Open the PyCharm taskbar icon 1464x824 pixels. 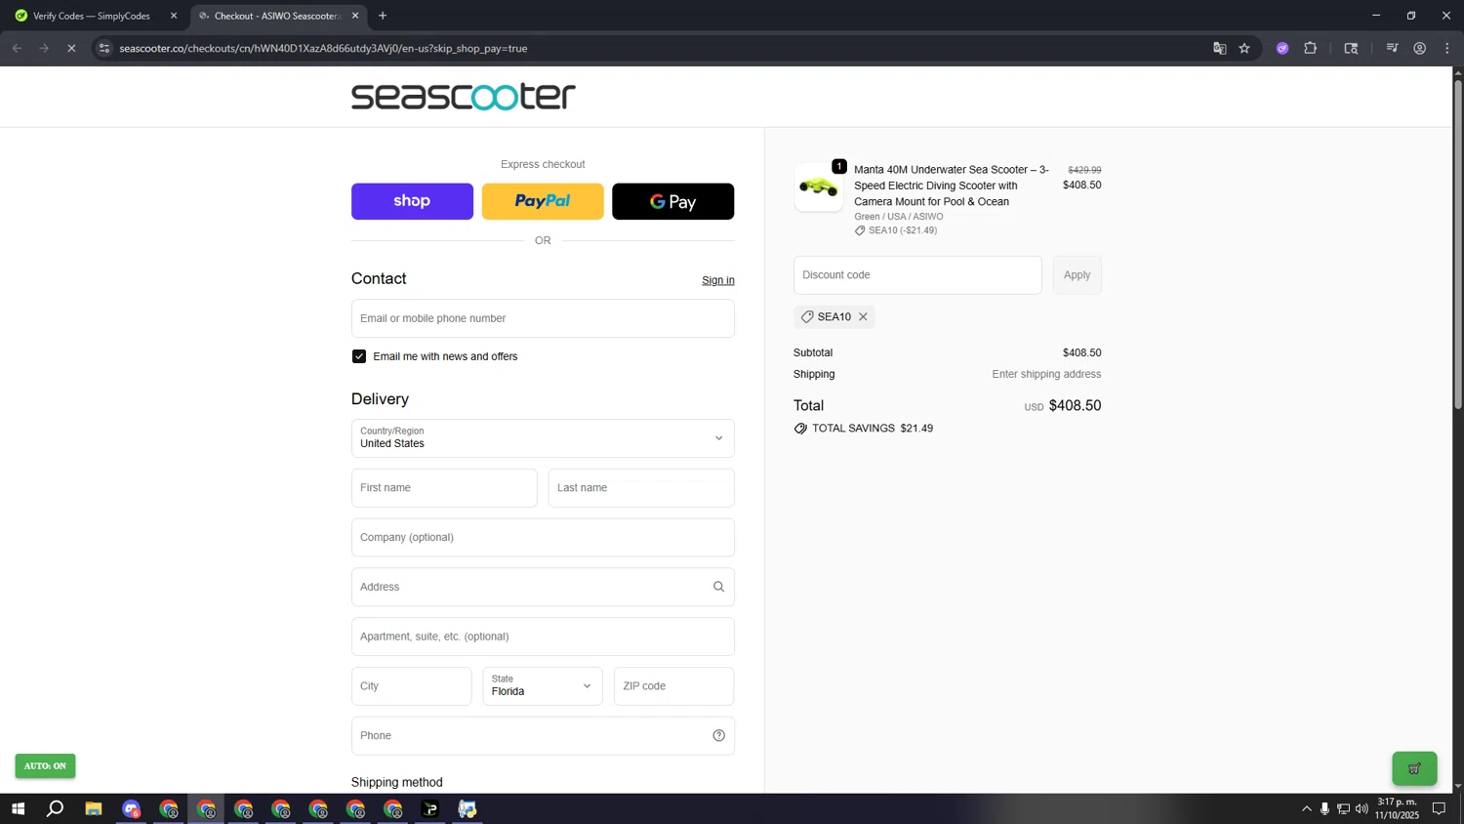tap(430, 808)
